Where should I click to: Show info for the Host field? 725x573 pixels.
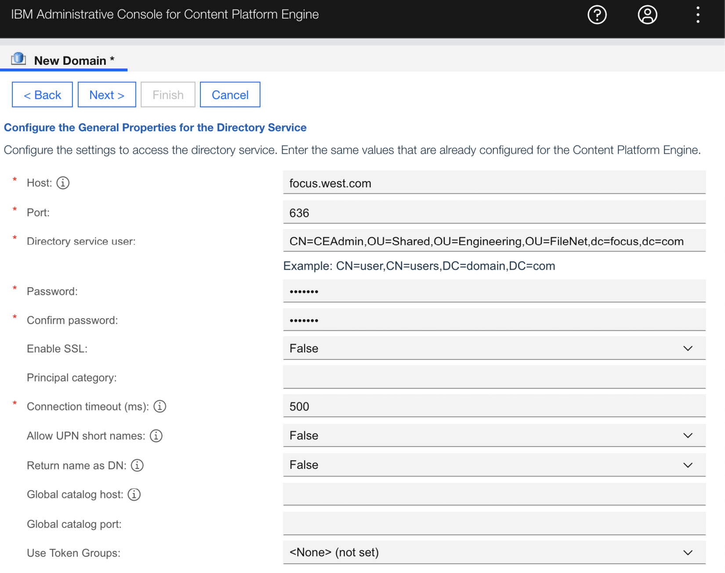point(63,183)
